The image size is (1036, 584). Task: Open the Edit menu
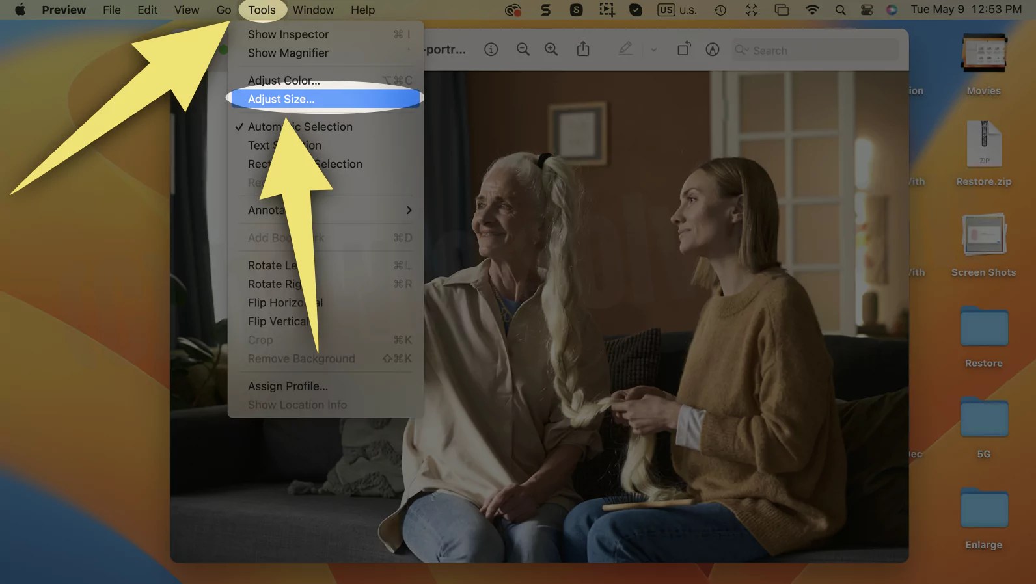click(148, 10)
